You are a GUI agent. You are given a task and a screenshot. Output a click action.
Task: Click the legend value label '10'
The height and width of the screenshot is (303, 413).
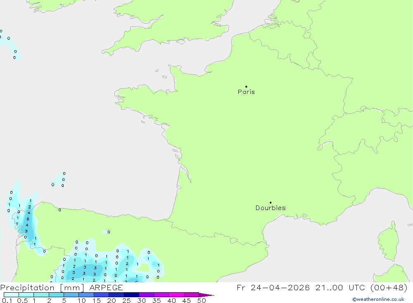point(82,301)
